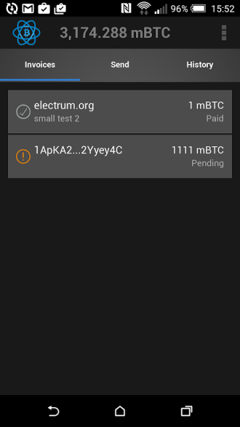
Task: Tap the orange pending warning icon
Action: click(x=23, y=156)
